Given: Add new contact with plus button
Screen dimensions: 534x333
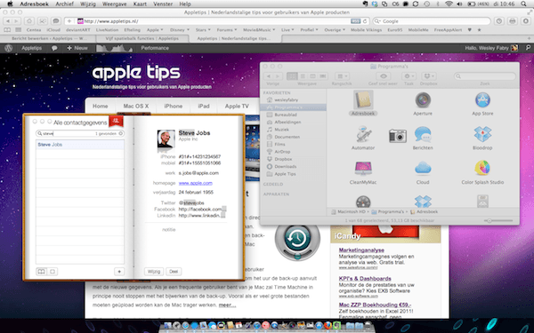Looking at the screenshot, I should (x=119, y=272).
